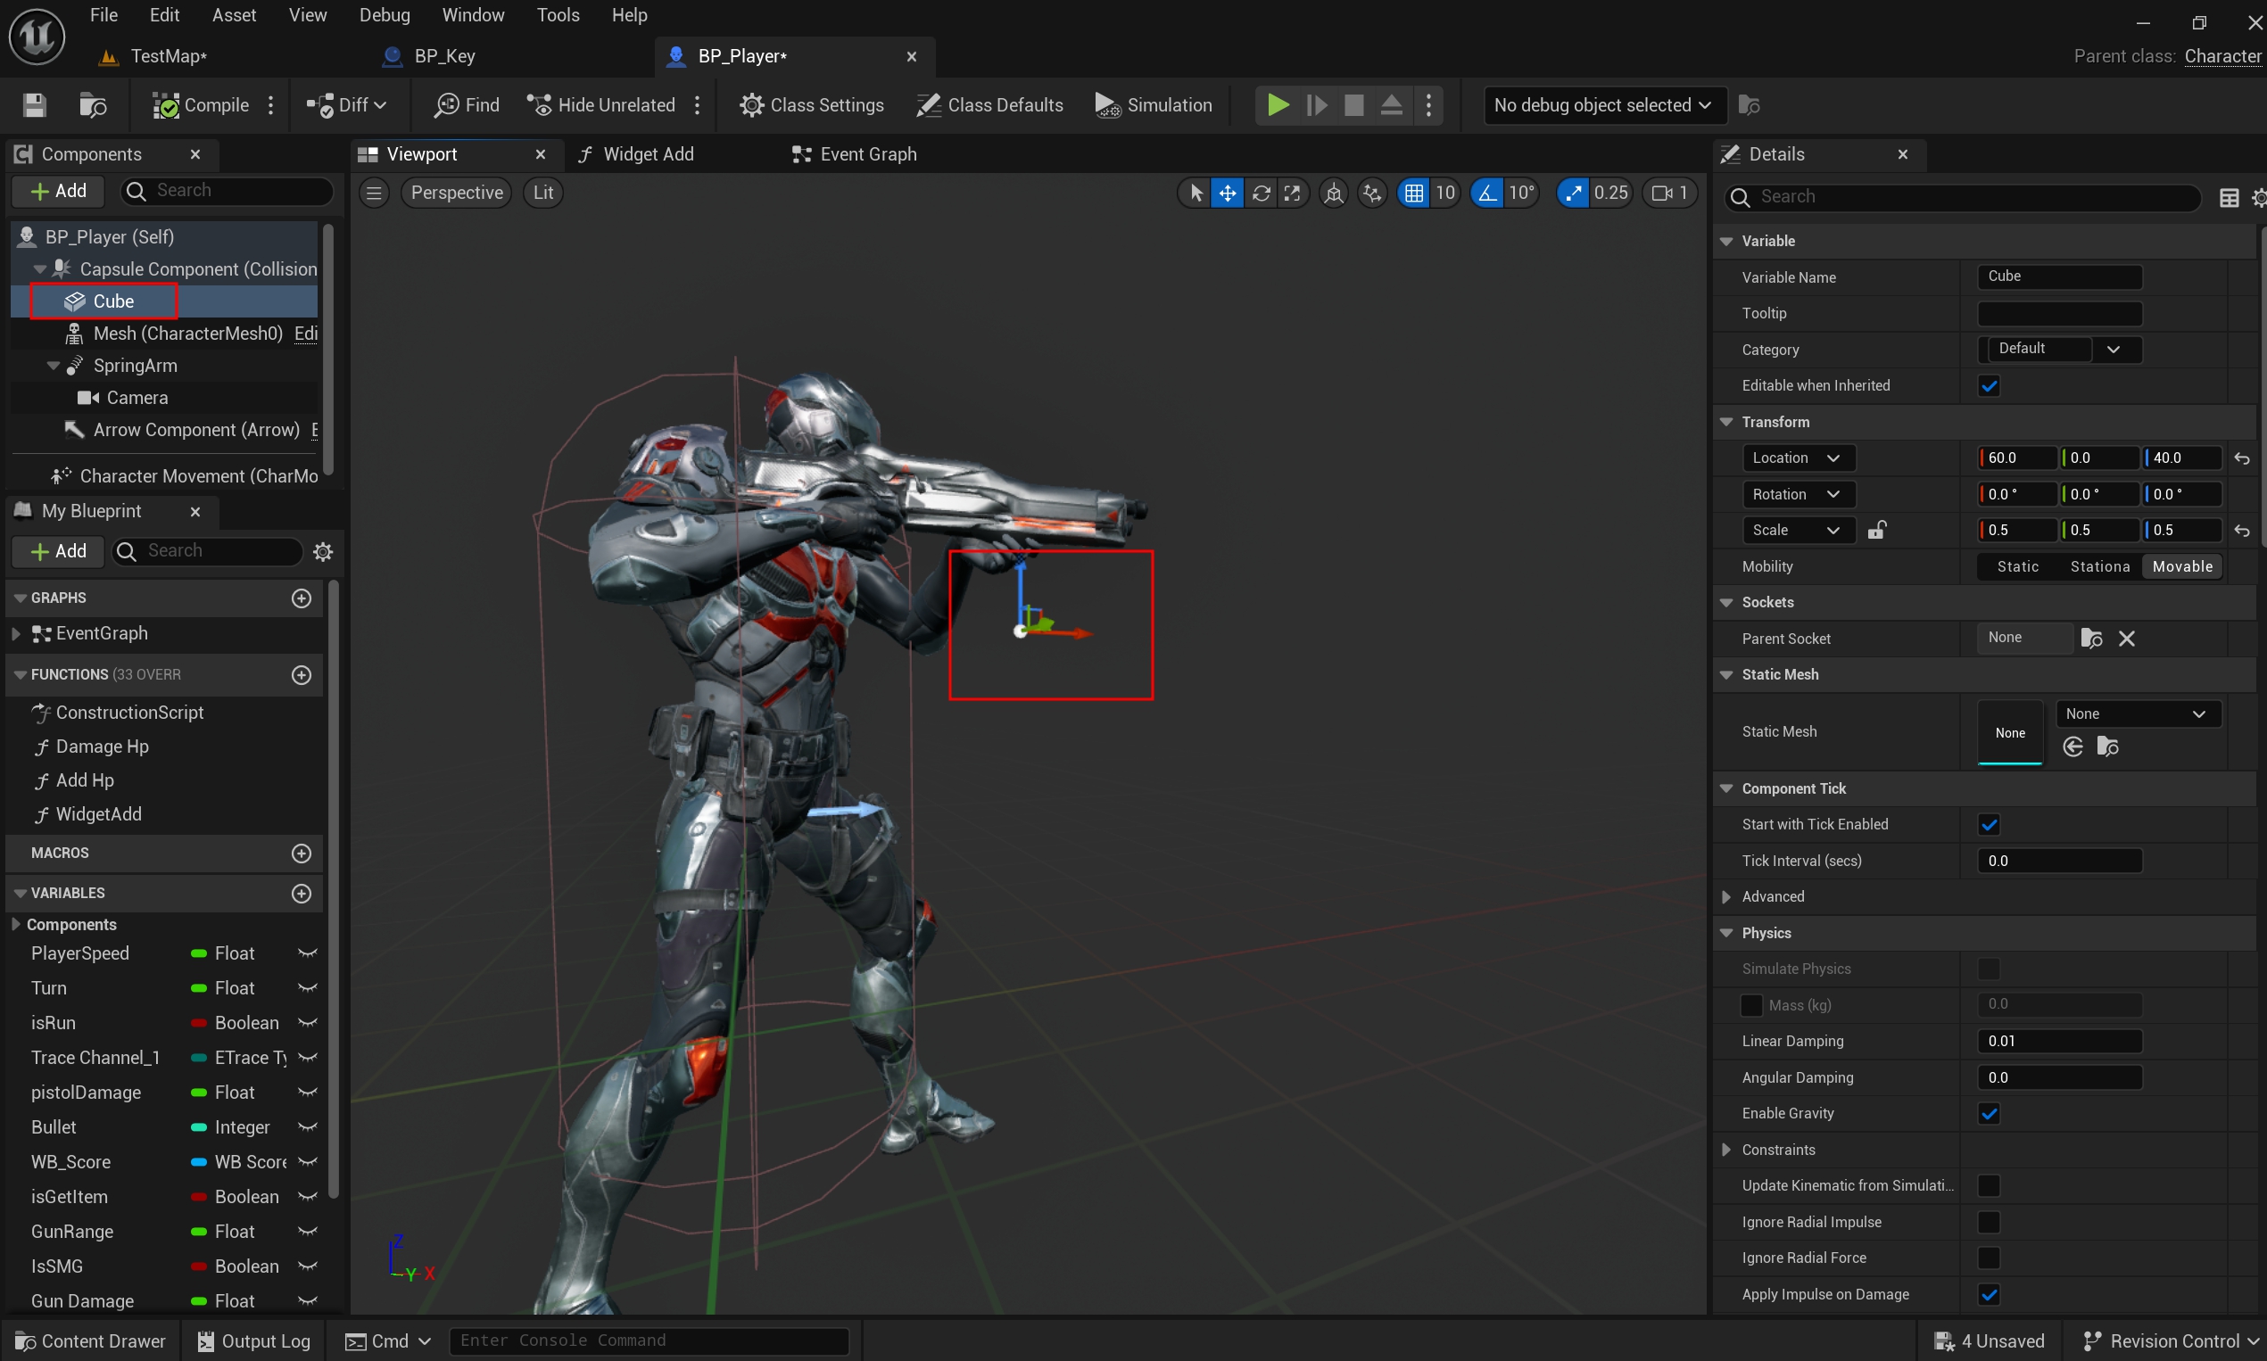This screenshot has width=2267, height=1361.
Task: Add a new function with plus icon
Action: click(x=301, y=675)
